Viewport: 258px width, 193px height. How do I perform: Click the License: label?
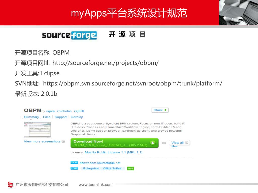coord(77,152)
